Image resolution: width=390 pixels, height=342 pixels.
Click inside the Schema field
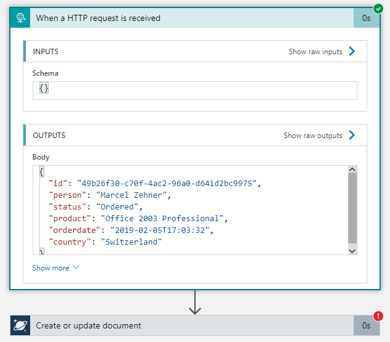pos(194,90)
